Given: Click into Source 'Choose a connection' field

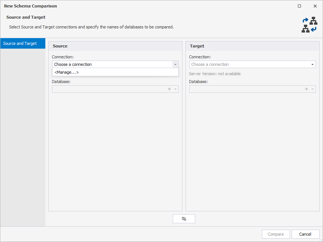Looking at the screenshot, I should click(112, 64).
